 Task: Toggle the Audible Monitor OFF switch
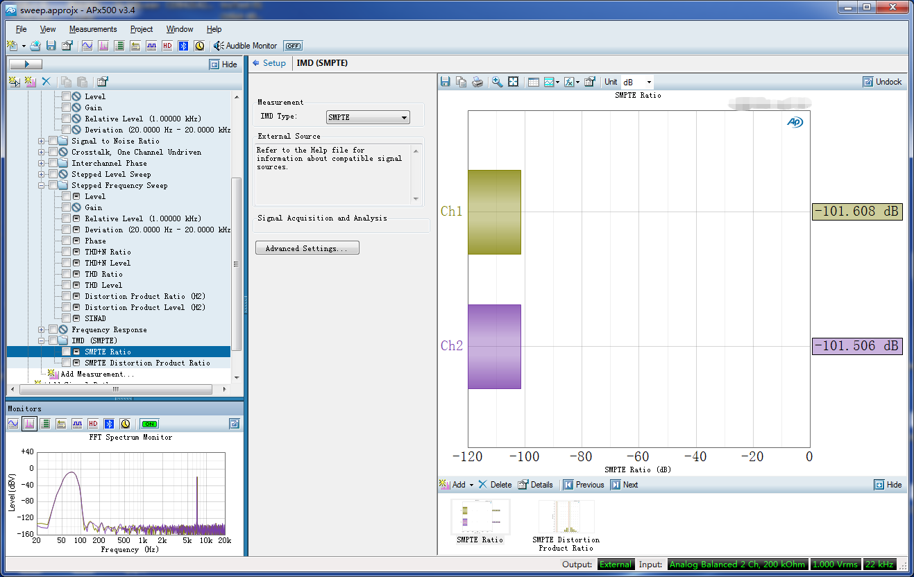point(293,46)
